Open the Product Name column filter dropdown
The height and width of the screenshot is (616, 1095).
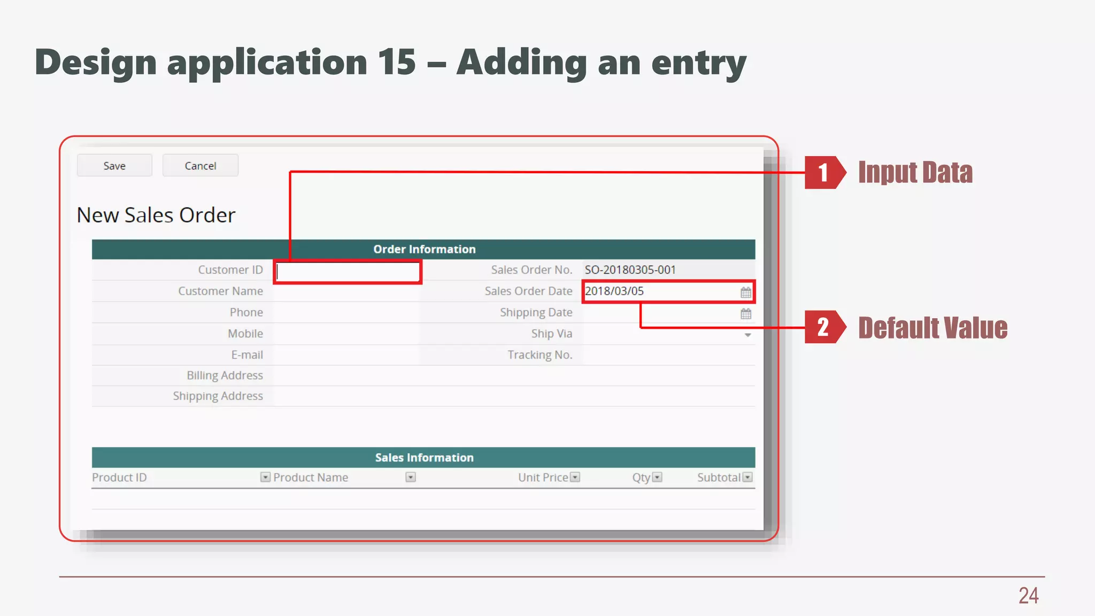point(411,477)
